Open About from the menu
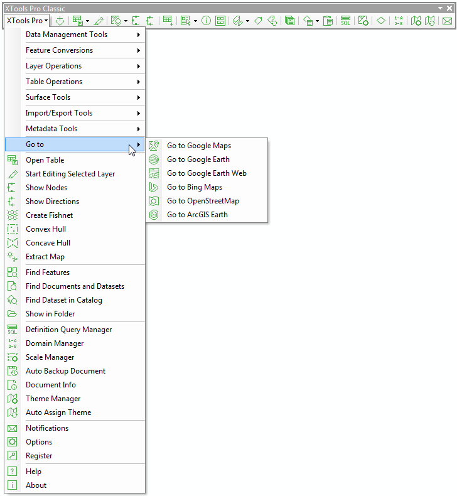 coord(75,485)
